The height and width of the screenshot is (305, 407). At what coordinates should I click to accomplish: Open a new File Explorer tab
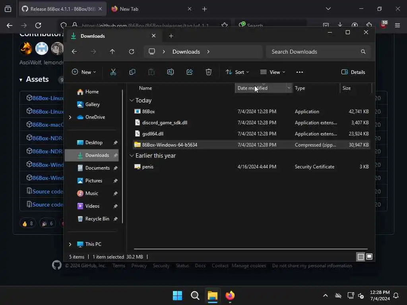click(x=171, y=36)
